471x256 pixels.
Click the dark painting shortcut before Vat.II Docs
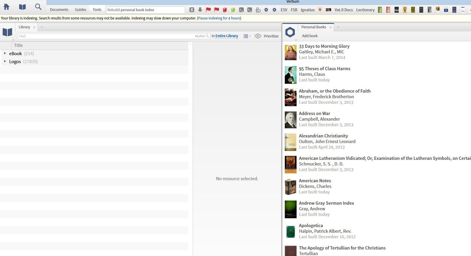[328, 10]
